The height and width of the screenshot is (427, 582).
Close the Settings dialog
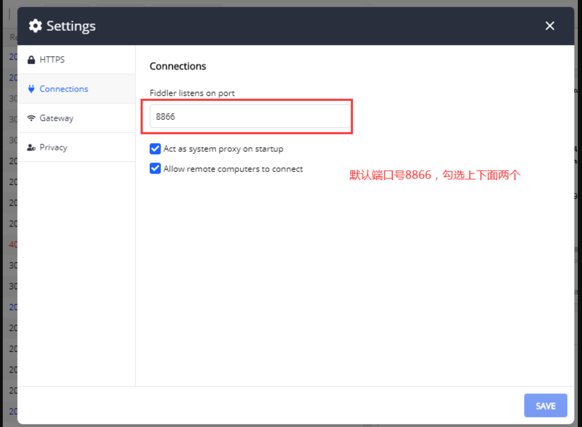(x=550, y=26)
